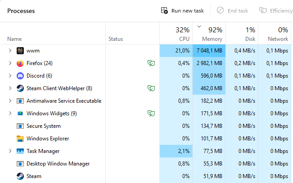293x183 pixels.
Task: Click the Processes page heading
Action: (x=21, y=11)
